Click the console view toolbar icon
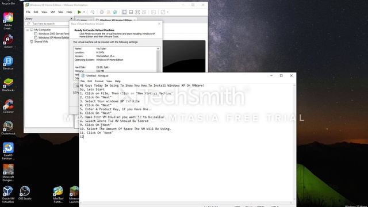368x207 pixels. (x=154, y=12)
